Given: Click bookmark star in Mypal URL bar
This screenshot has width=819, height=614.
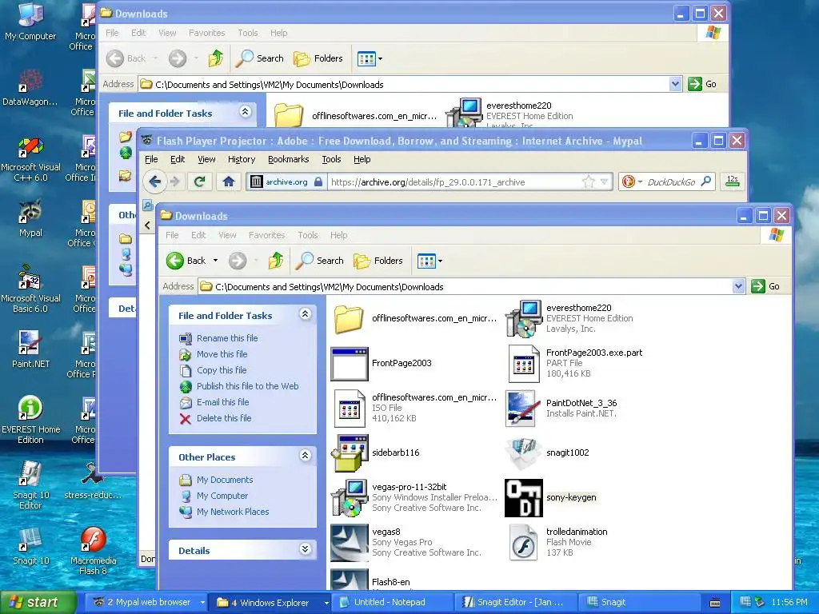Looking at the screenshot, I should pos(589,181).
